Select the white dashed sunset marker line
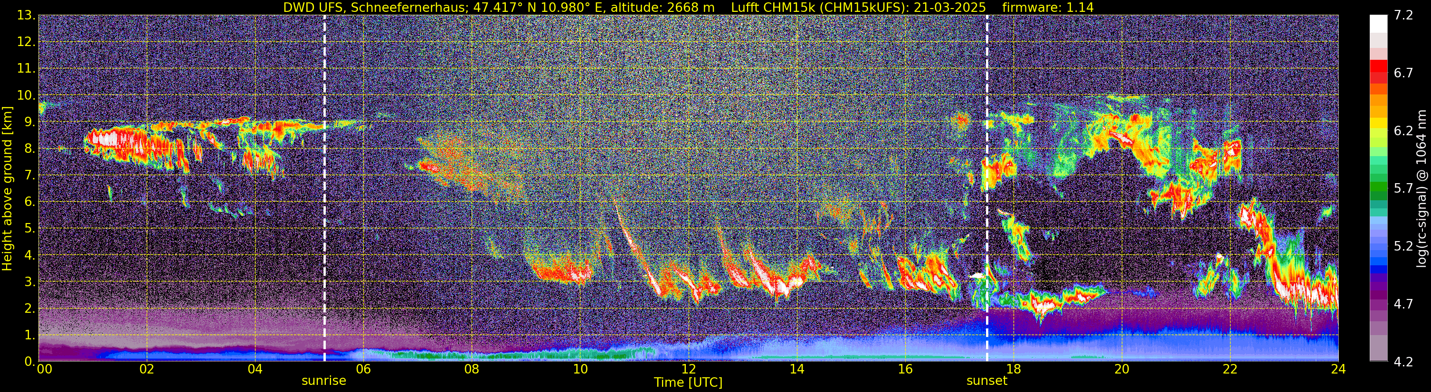1431x392 pixels. coord(987,188)
